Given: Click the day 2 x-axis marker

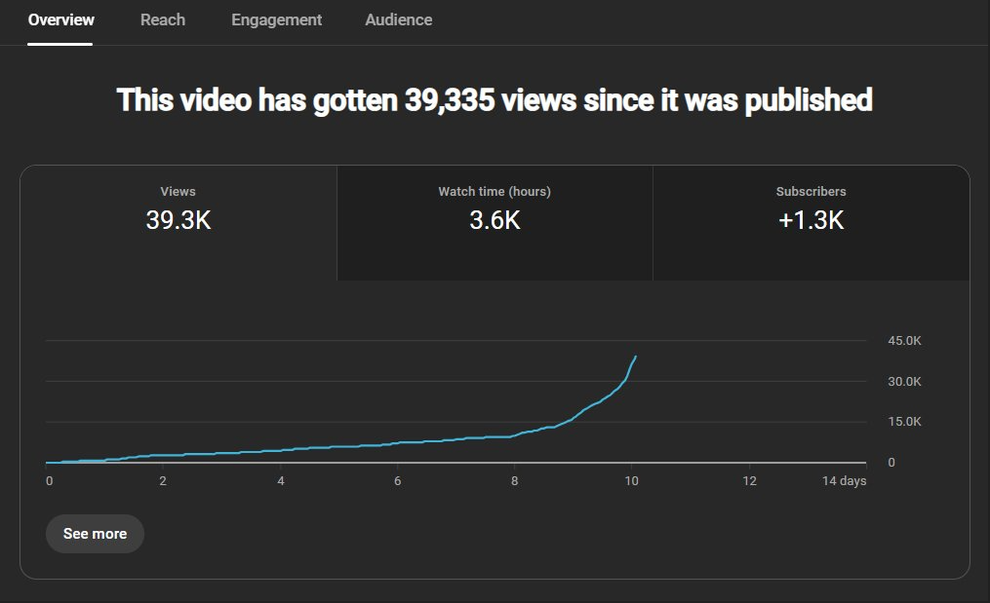Looking at the screenshot, I should (163, 481).
